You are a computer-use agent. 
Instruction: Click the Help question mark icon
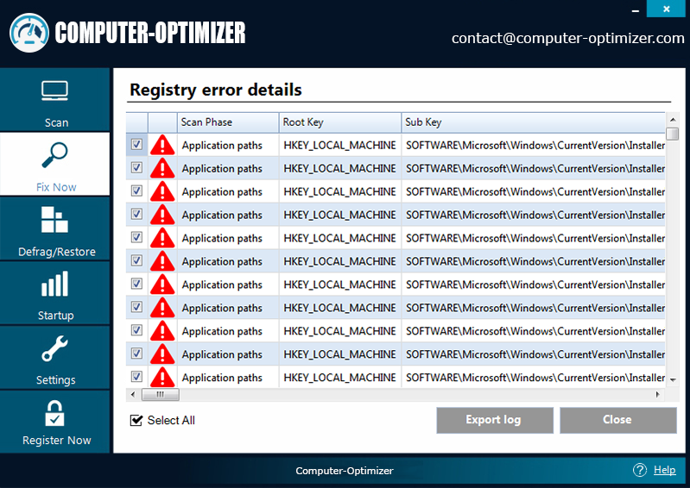(x=640, y=470)
